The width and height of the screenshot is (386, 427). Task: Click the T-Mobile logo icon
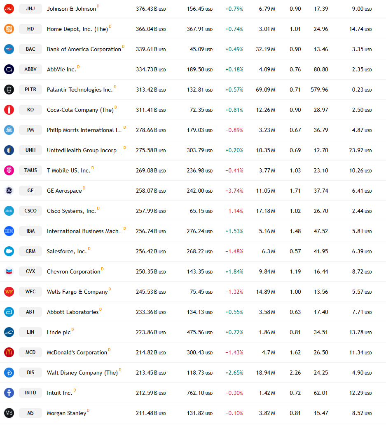pyautogui.click(x=9, y=170)
